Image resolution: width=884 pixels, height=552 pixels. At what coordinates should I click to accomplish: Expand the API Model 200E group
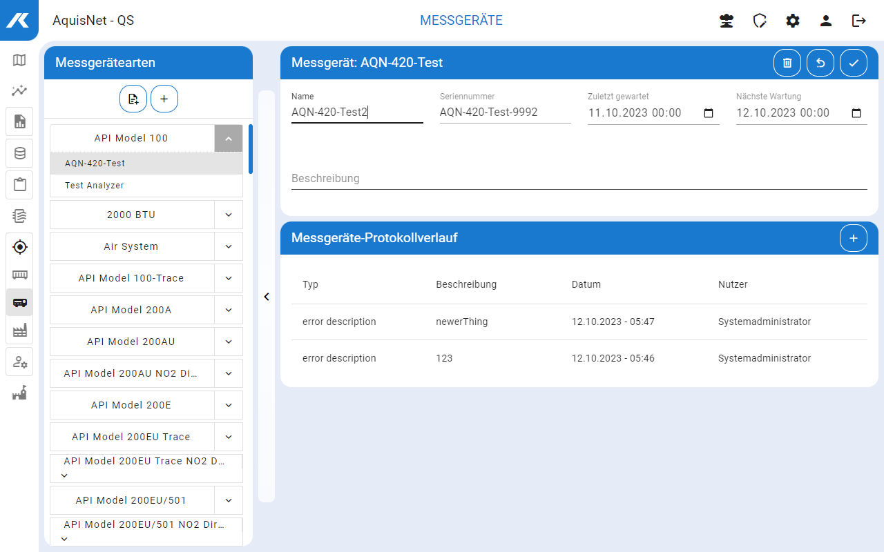point(229,405)
